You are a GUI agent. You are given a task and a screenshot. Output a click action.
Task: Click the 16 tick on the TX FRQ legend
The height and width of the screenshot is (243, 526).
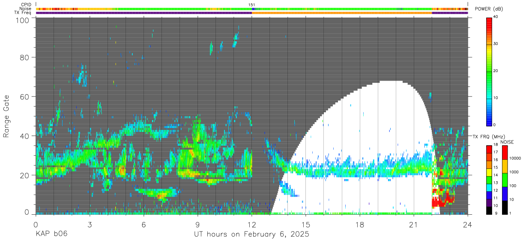click(496, 160)
